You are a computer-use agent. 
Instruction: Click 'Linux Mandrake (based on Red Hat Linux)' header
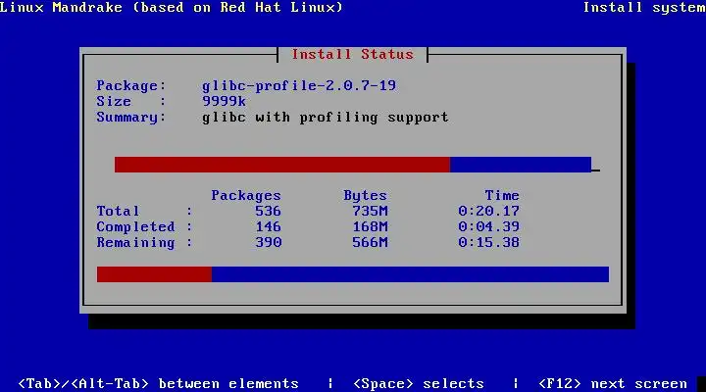pyautogui.click(x=172, y=7)
